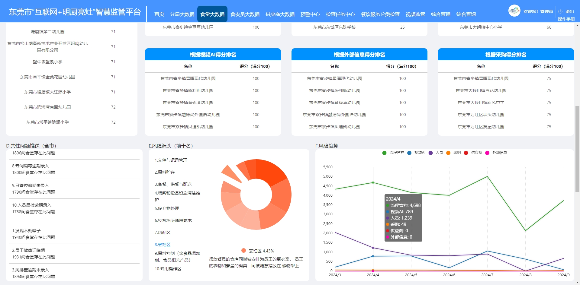Click 塘厦镇第二幼儿园 row
The width and height of the screenshot is (580, 285).
click(72, 32)
